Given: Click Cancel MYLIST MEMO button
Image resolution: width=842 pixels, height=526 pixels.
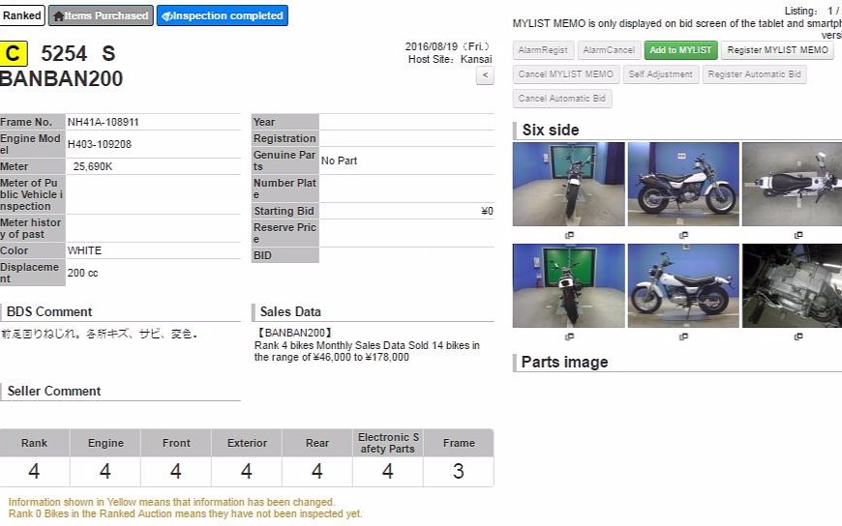Looking at the screenshot, I should point(566,74).
